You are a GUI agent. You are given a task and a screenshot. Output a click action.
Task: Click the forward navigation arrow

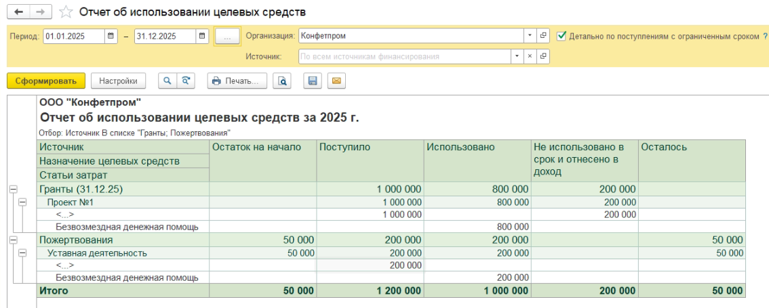pos(40,12)
